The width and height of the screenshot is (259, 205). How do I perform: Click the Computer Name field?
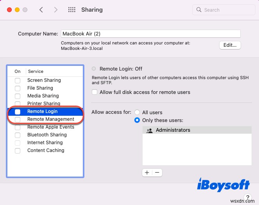point(151,34)
